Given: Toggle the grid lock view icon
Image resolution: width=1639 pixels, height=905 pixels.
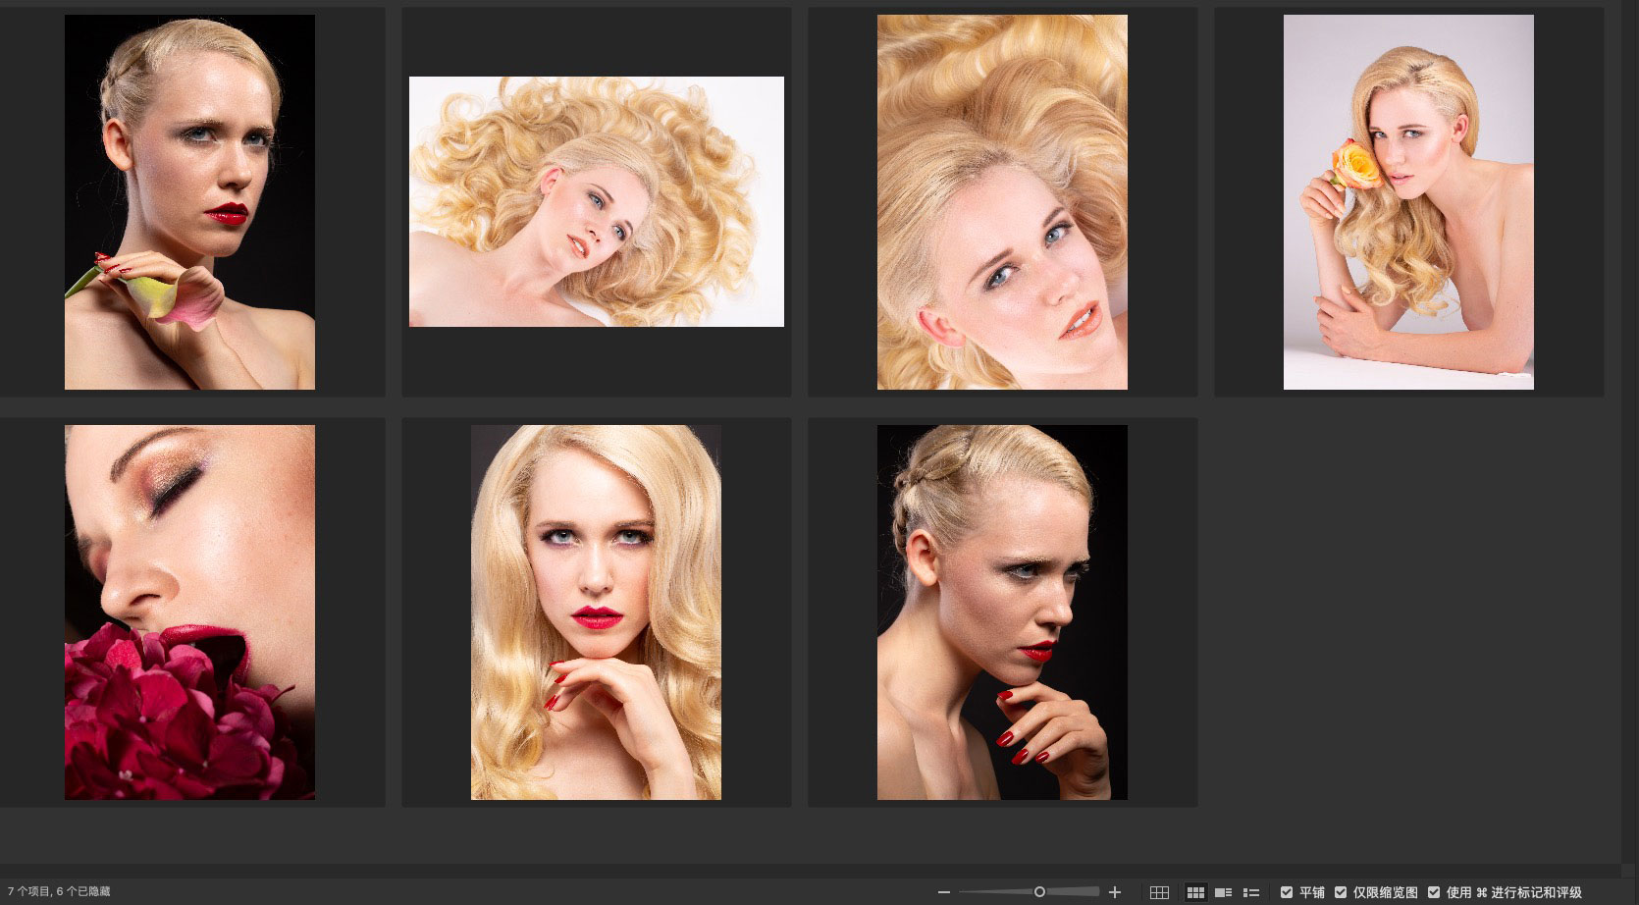Looking at the screenshot, I should (x=1159, y=892).
